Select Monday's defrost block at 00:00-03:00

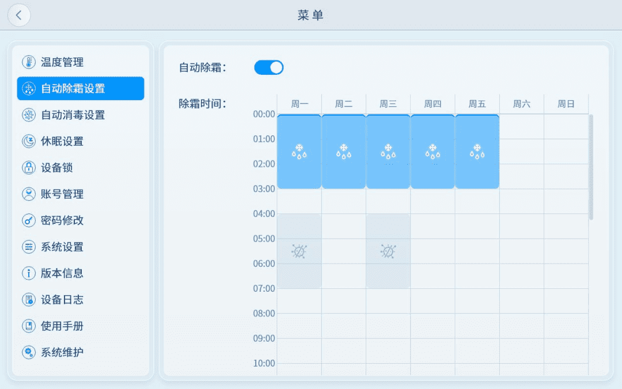[x=299, y=152]
